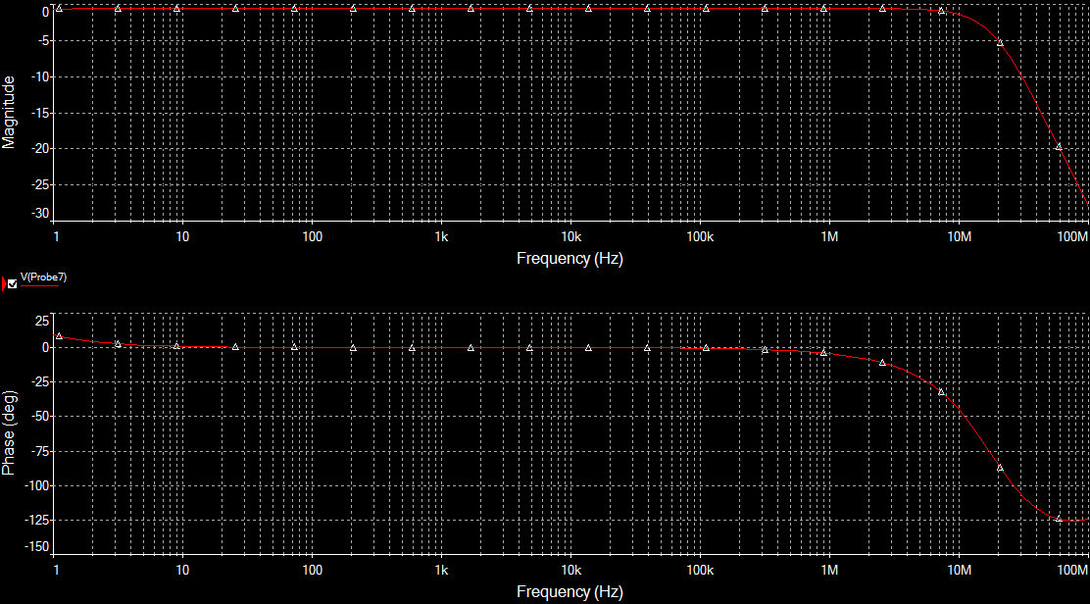Click 10k frequency tick of magnitude plot
Viewport: 1090px width, 604px height.
(570, 237)
